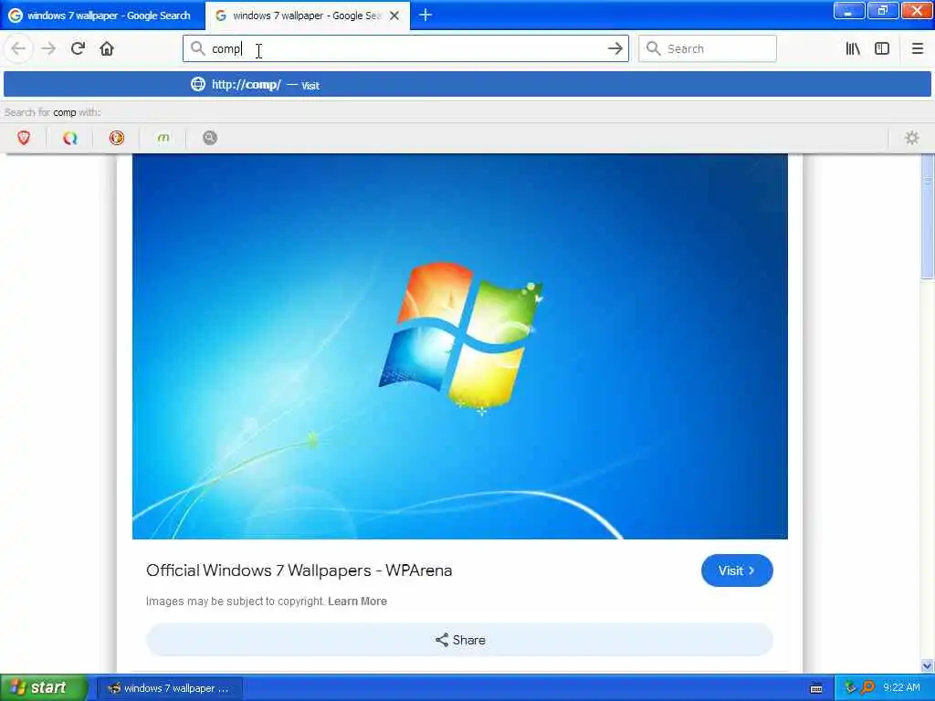
Task: Search comp with the green m engine
Action: [x=163, y=138]
